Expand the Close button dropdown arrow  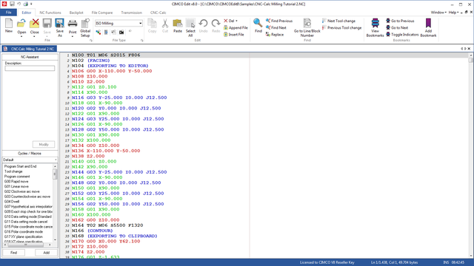tap(35, 36)
